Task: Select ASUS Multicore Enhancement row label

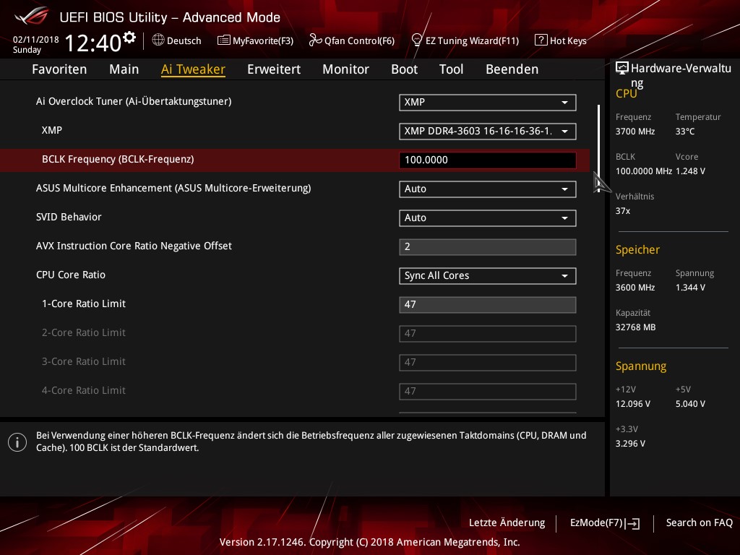Action: [x=173, y=189]
